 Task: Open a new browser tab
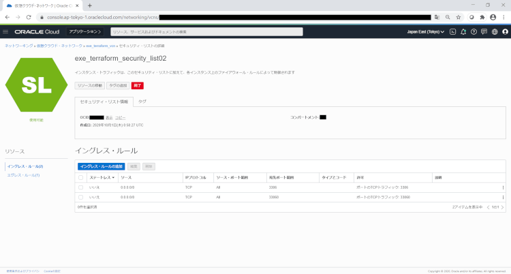pos(90,5)
